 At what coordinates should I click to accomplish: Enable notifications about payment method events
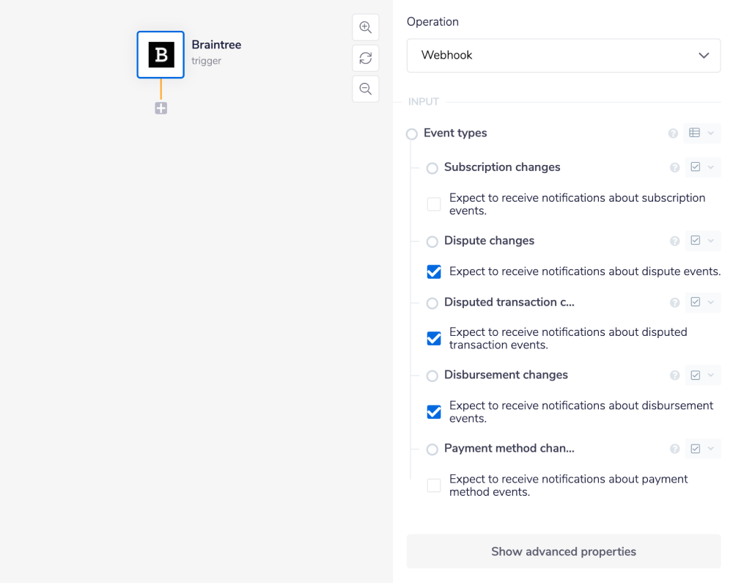[433, 485]
